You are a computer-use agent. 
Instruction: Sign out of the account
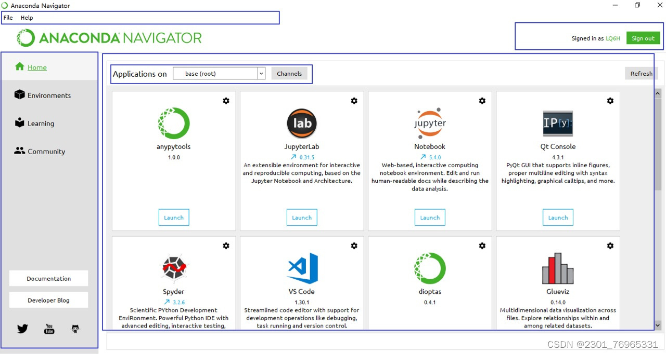(x=643, y=38)
